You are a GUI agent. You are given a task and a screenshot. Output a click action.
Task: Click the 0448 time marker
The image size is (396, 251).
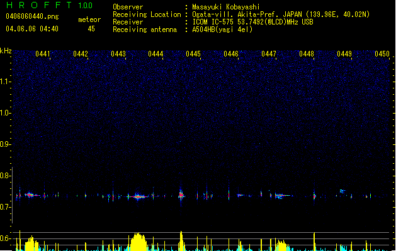coord(307,54)
